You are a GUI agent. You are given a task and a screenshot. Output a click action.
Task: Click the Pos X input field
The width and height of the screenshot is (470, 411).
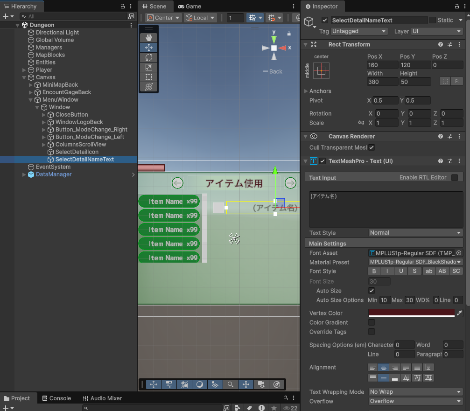(x=381, y=65)
